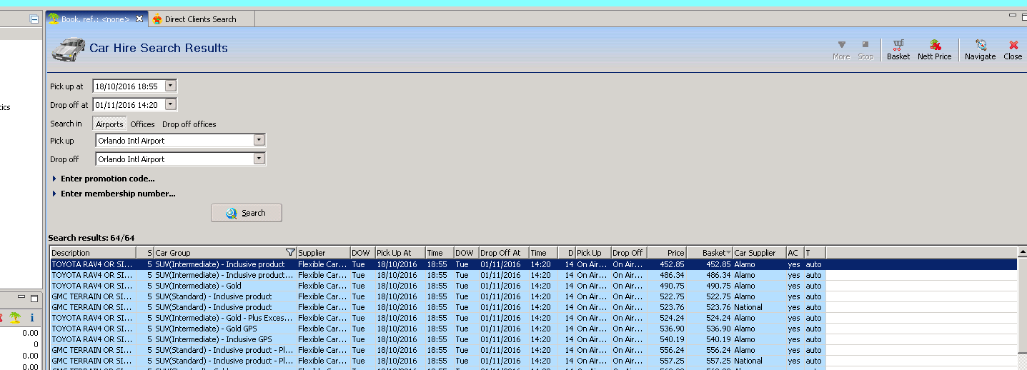Viewport: 1027px width, 370px height.
Task: Minimize the editor area at top right
Action: coord(1013,14)
